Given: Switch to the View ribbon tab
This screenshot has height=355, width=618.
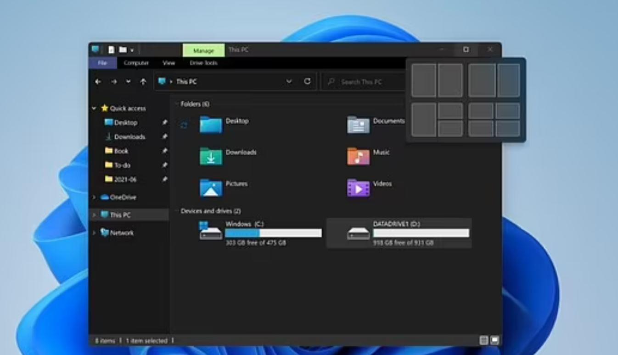Looking at the screenshot, I should (x=169, y=63).
